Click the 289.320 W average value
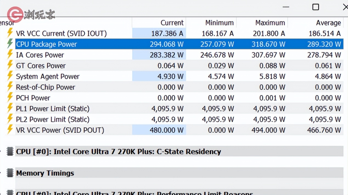348x195 pixels. pyautogui.click(x=324, y=44)
